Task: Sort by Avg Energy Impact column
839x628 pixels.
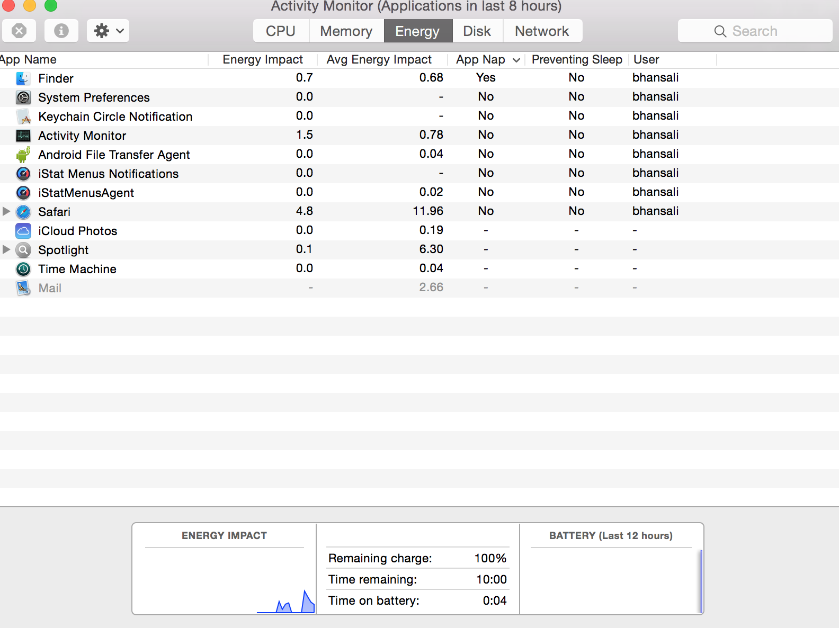Action: (x=382, y=59)
